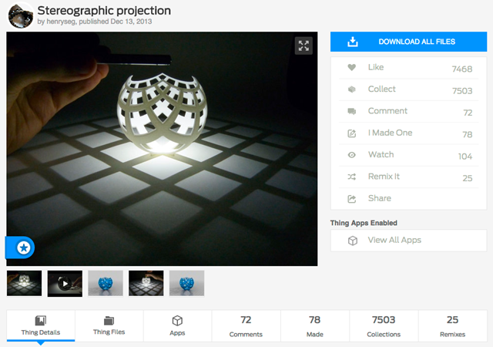Click the Thing Details bookmark icon

(41, 321)
